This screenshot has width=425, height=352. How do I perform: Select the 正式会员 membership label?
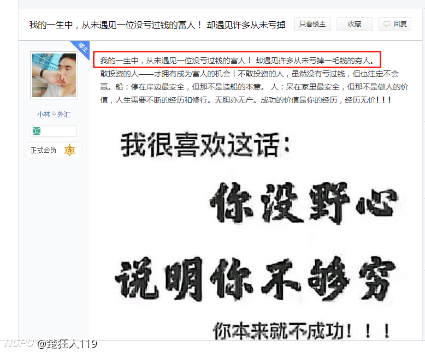pyautogui.click(x=43, y=150)
